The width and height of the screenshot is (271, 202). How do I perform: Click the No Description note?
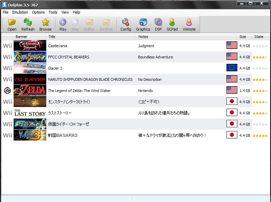pyautogui.click(x=150, y=79)
